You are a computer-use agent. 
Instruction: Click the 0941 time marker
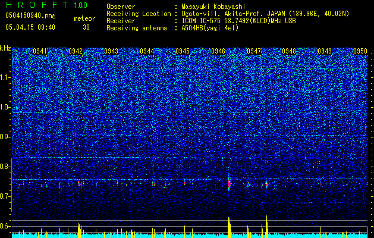coord(40,51)
